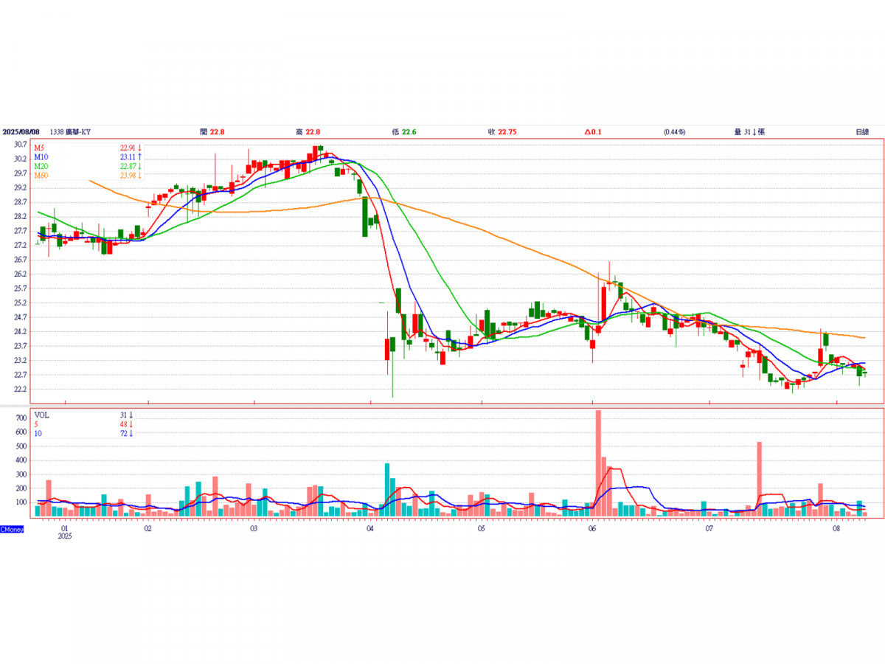This screenshot has width=885, height=664.
Task: Click the 06 month axis marker
Action: (x=592, y=529)
